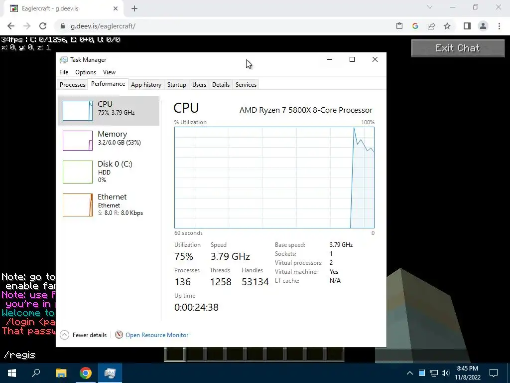Open the notification center icon
Image resolution: width=510 pixels, height=383 pixels.
[x=494, y=373]
